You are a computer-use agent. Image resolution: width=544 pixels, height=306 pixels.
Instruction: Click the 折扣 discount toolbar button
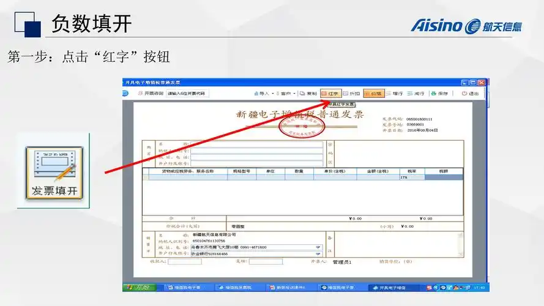[352, 93]
